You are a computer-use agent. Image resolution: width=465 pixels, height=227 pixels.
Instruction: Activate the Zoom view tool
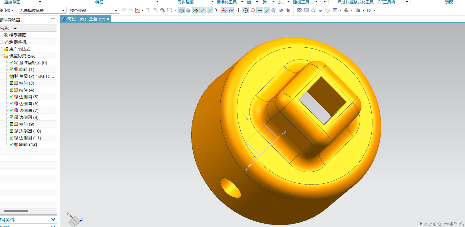click(299, 10)
